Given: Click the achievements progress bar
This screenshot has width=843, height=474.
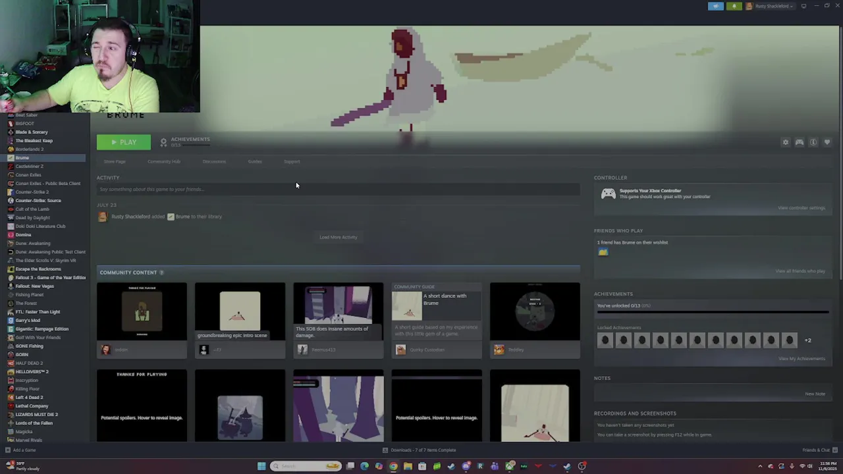Looking at the screenshot, I should coord(712,313).
